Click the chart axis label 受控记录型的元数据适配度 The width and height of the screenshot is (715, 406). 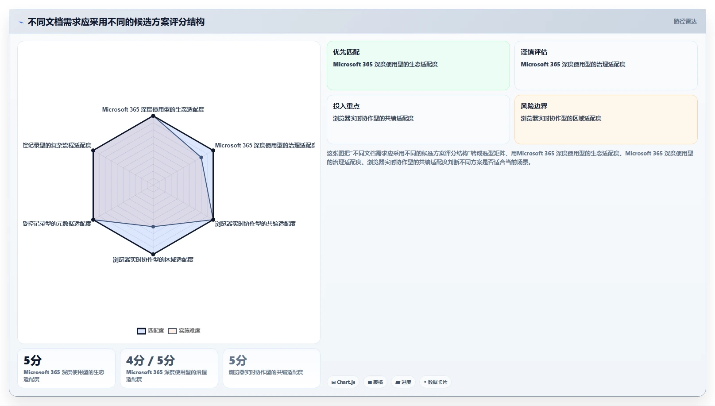point(57,224)
